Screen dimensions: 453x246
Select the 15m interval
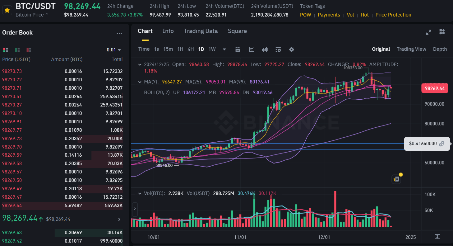click(168, 49)
